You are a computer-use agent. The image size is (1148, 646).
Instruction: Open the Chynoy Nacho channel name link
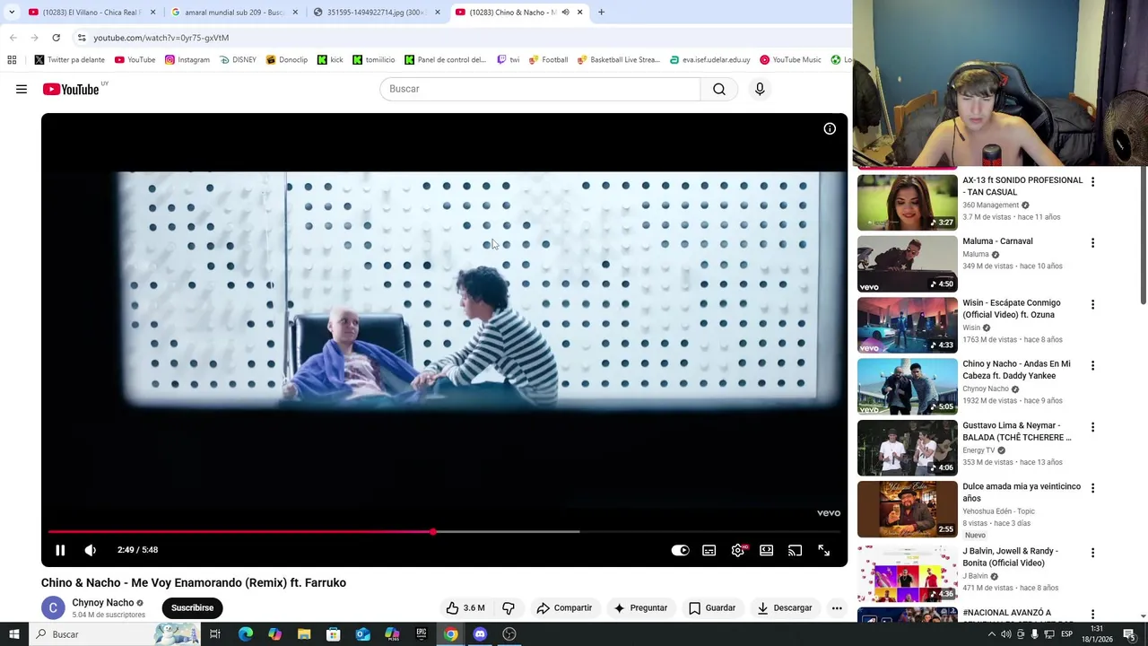point(102,603)
